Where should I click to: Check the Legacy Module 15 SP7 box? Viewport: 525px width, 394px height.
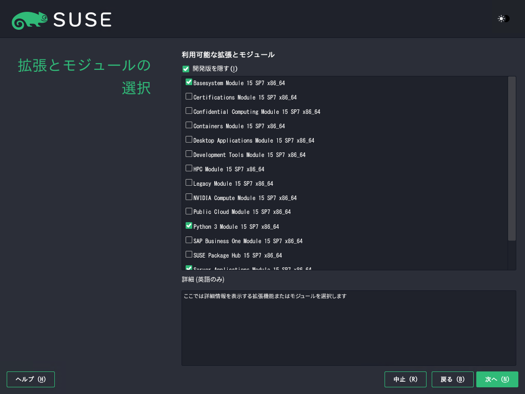189,183
